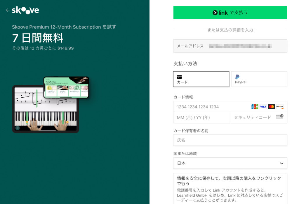Image resolution: width=299 pixels, height=204 pixels.
Task: Pay with the green Link button
Action: pyautogui.click(x=230, y=13)
